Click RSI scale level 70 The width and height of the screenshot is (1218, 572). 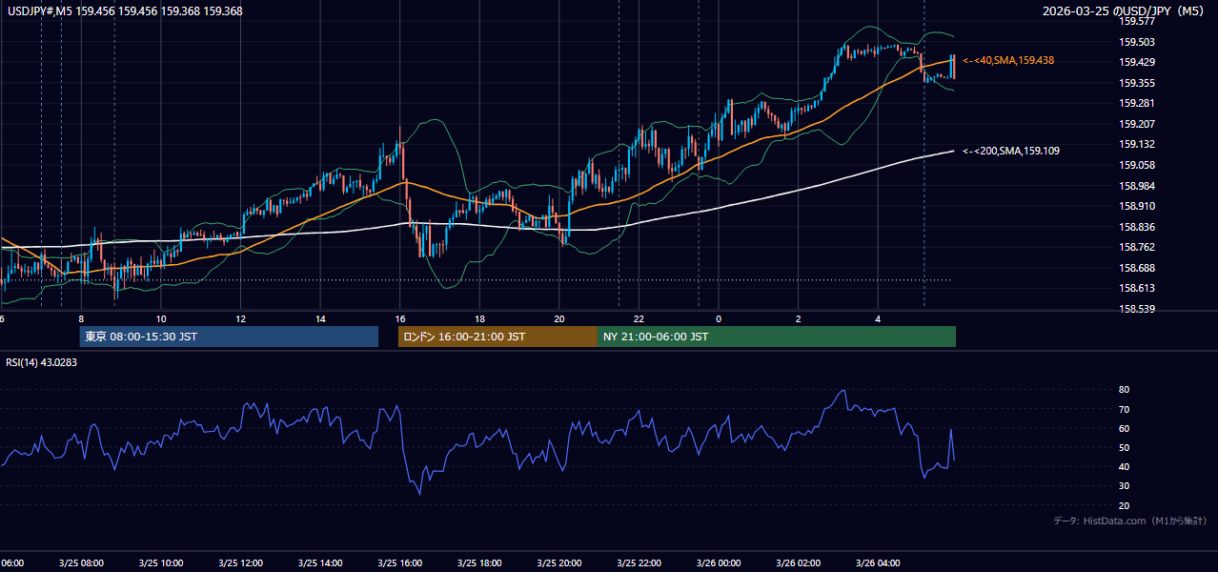[x=1125, y=409]
